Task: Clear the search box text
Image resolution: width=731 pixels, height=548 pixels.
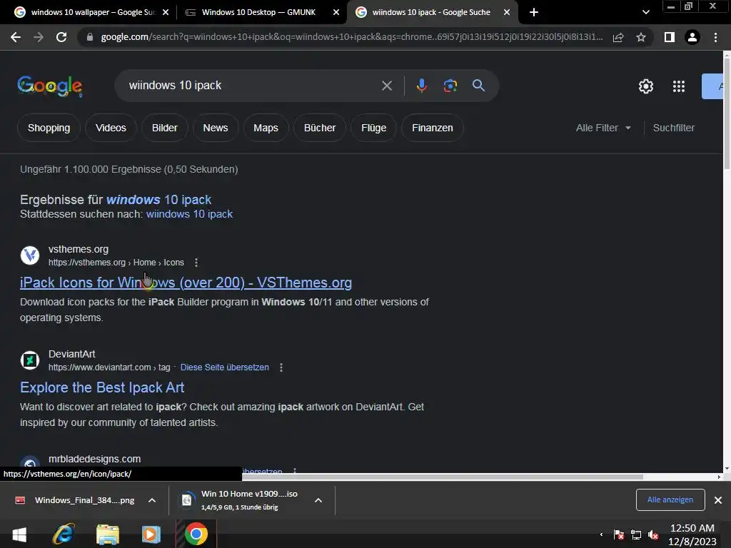Action: [386, 86]
